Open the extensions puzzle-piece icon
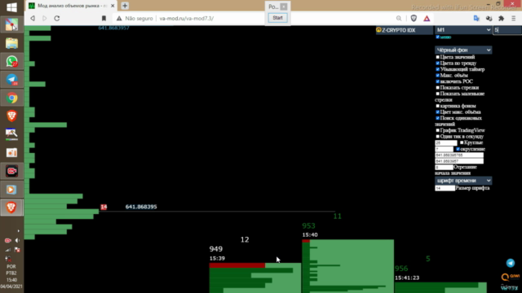The width and height of the screenshot is (522, 293). click(x=502, y=18)
